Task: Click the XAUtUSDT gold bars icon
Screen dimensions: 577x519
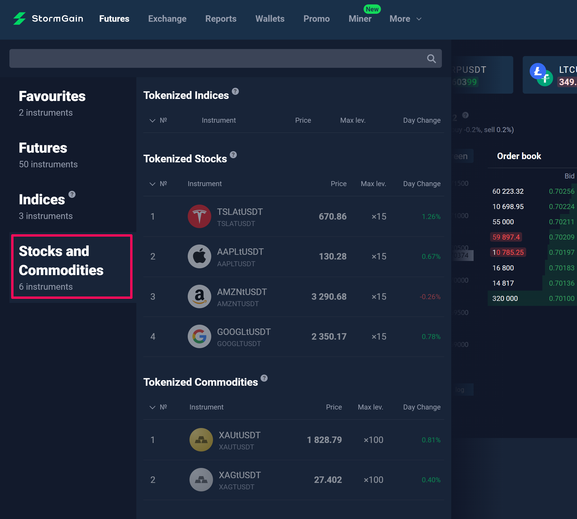Action: [201, 440]
